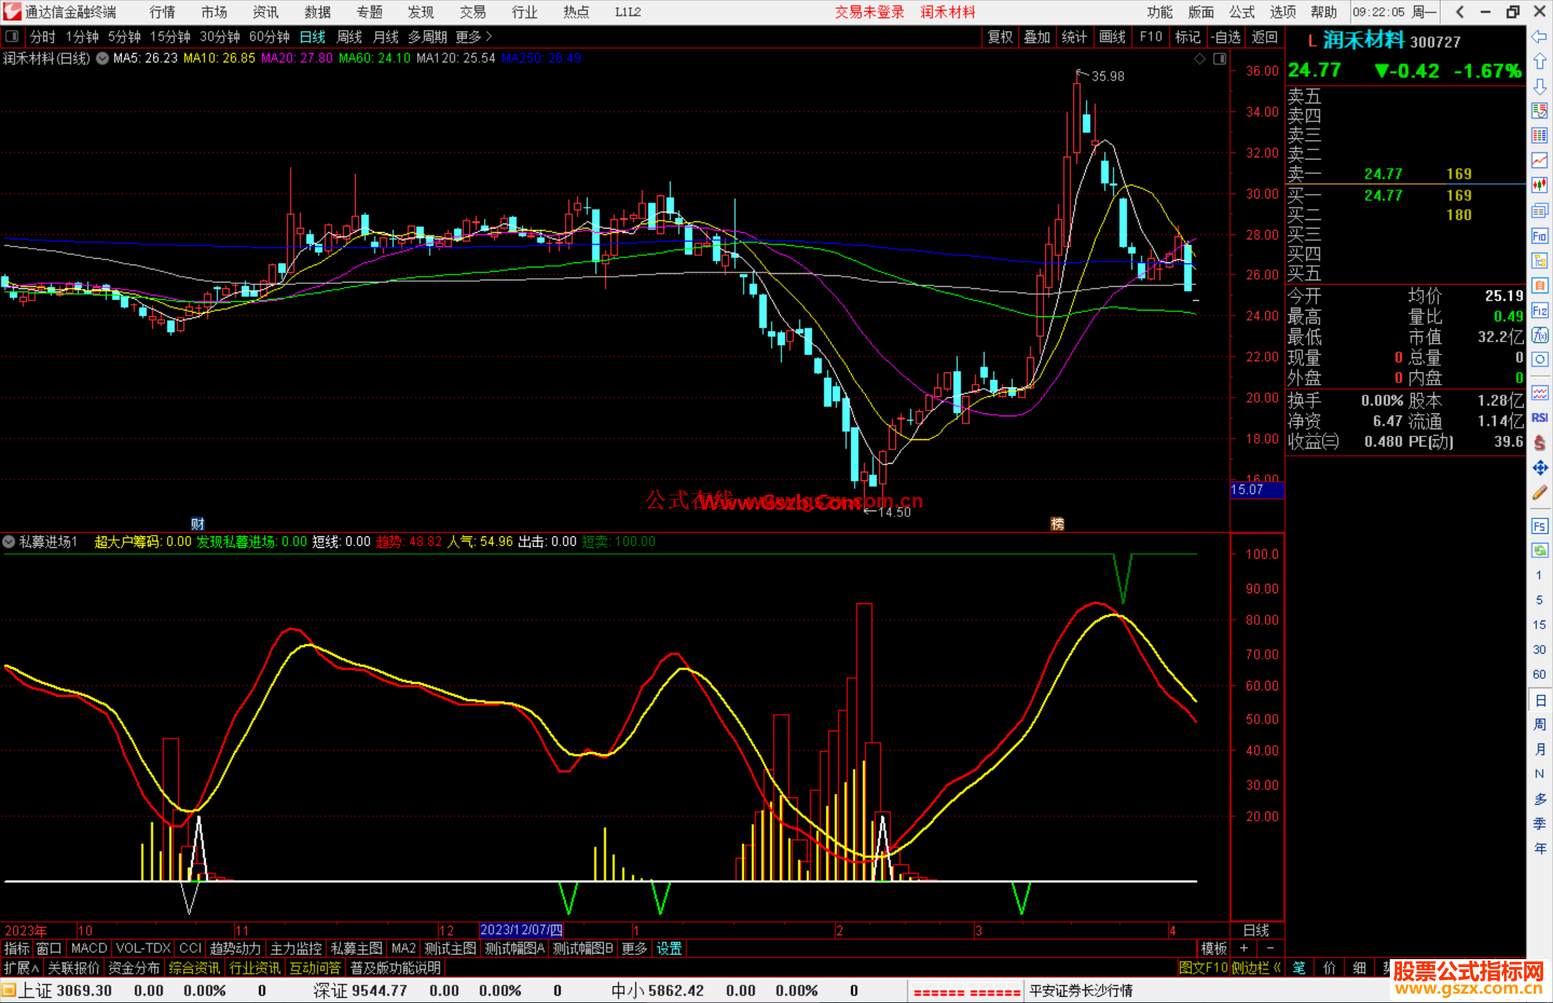The width and height of the screenshot is (1553, 1003).
Task: Select the MACD indicator tab
Action: click(88, 948)
